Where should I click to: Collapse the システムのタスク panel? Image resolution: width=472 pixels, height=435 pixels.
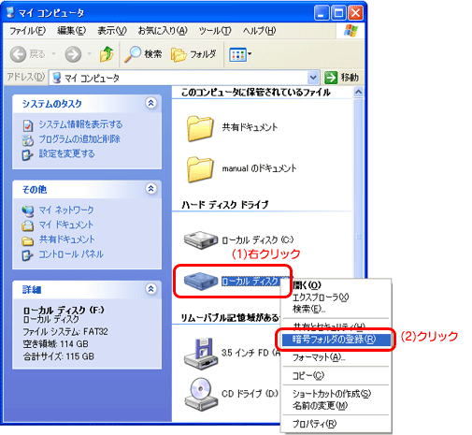(x=151, y=103)
